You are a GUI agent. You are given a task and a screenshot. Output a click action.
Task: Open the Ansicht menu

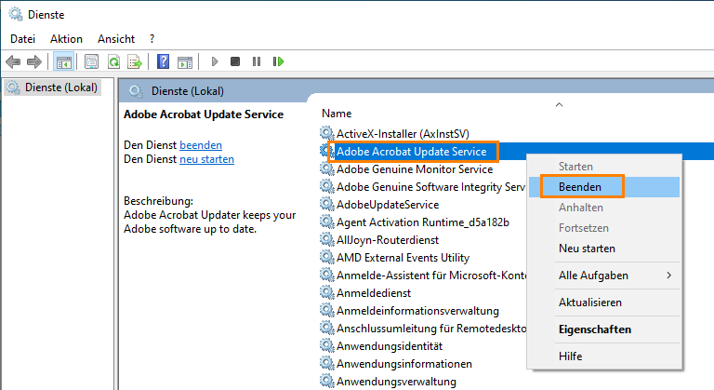pos(116,39)
